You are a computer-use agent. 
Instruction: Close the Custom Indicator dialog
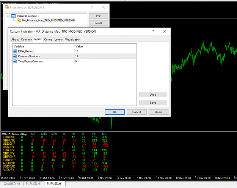[165, 31]
